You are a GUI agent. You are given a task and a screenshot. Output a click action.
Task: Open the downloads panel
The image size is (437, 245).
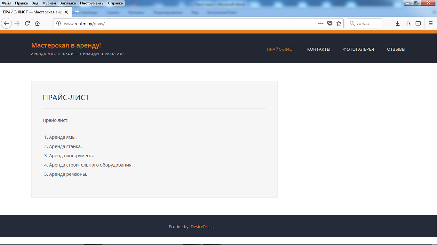click(x=398, y=23)
